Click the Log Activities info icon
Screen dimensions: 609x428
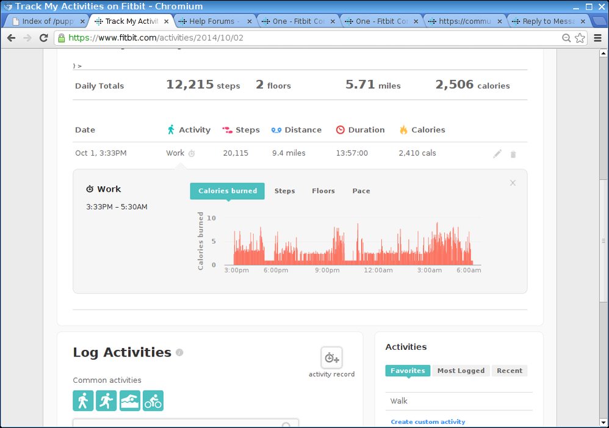tap(179, 352)
